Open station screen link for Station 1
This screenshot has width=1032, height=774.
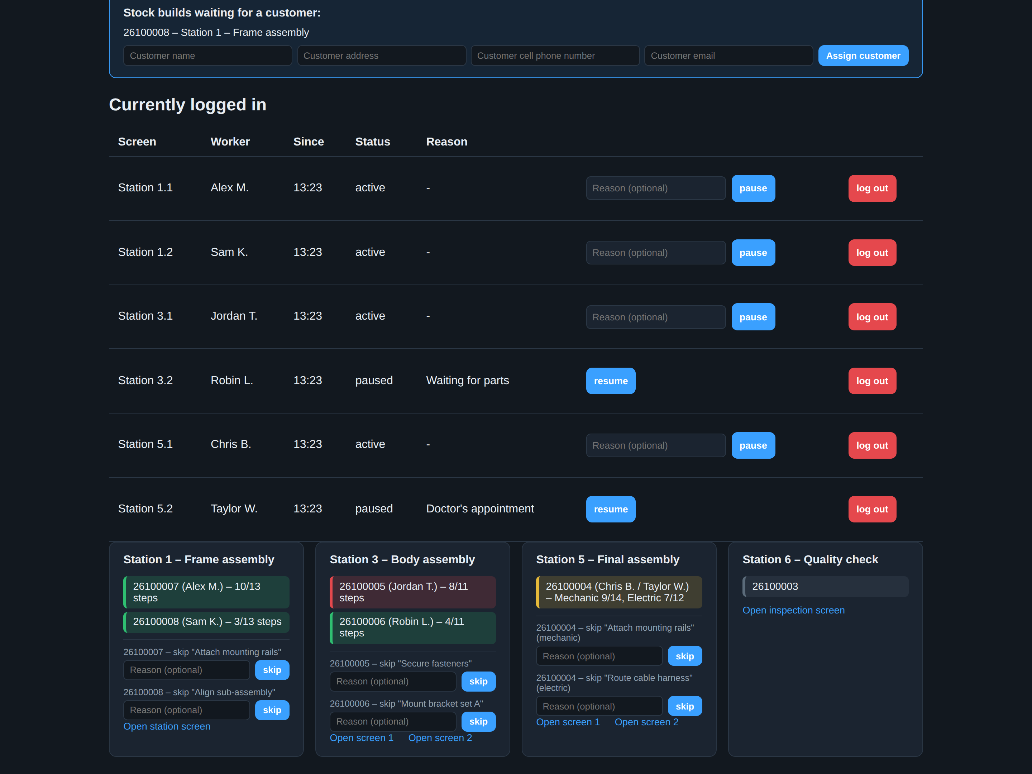pos(167,726)
